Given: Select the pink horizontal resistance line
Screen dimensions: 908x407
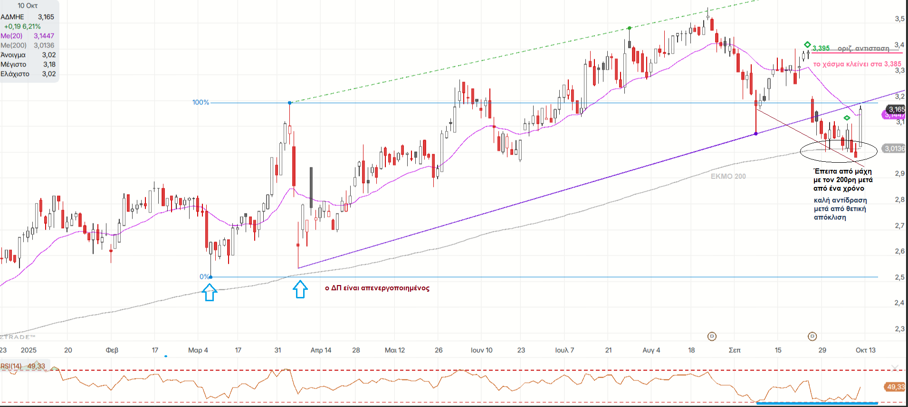Looking at the screenshot, I should click(855, 53).
